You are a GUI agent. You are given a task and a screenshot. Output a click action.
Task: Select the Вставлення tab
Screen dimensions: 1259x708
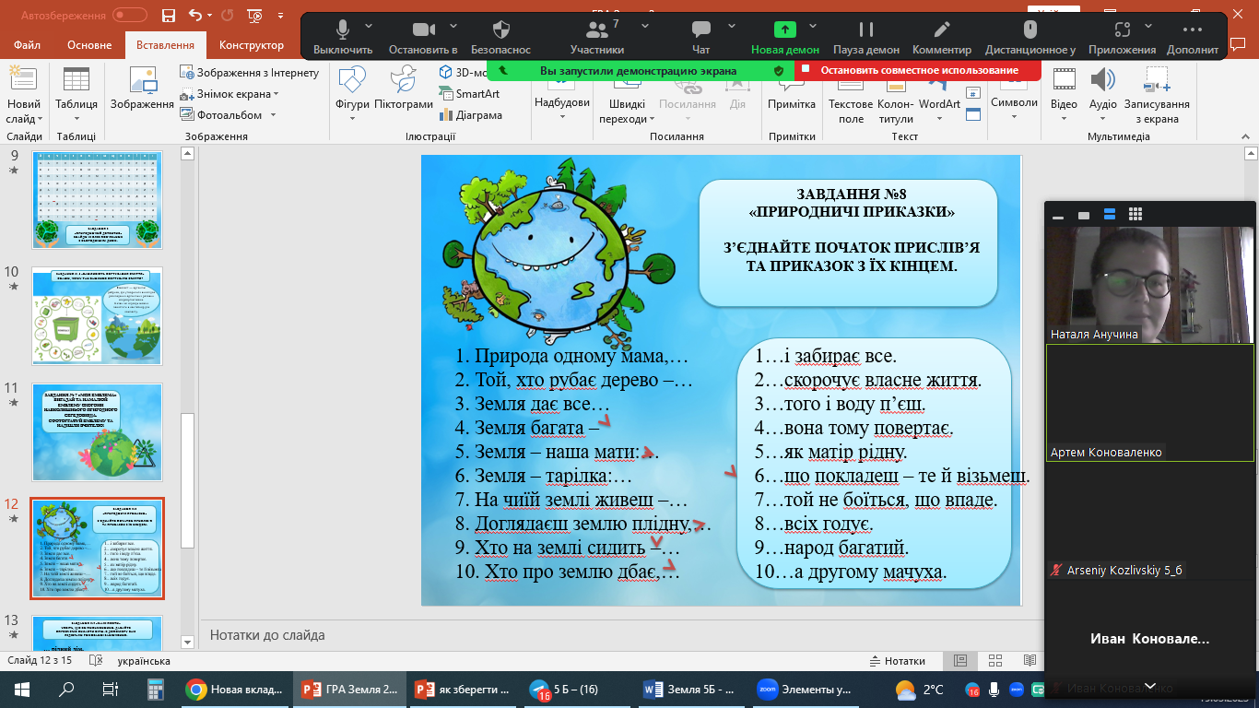[x=165, y=45]
